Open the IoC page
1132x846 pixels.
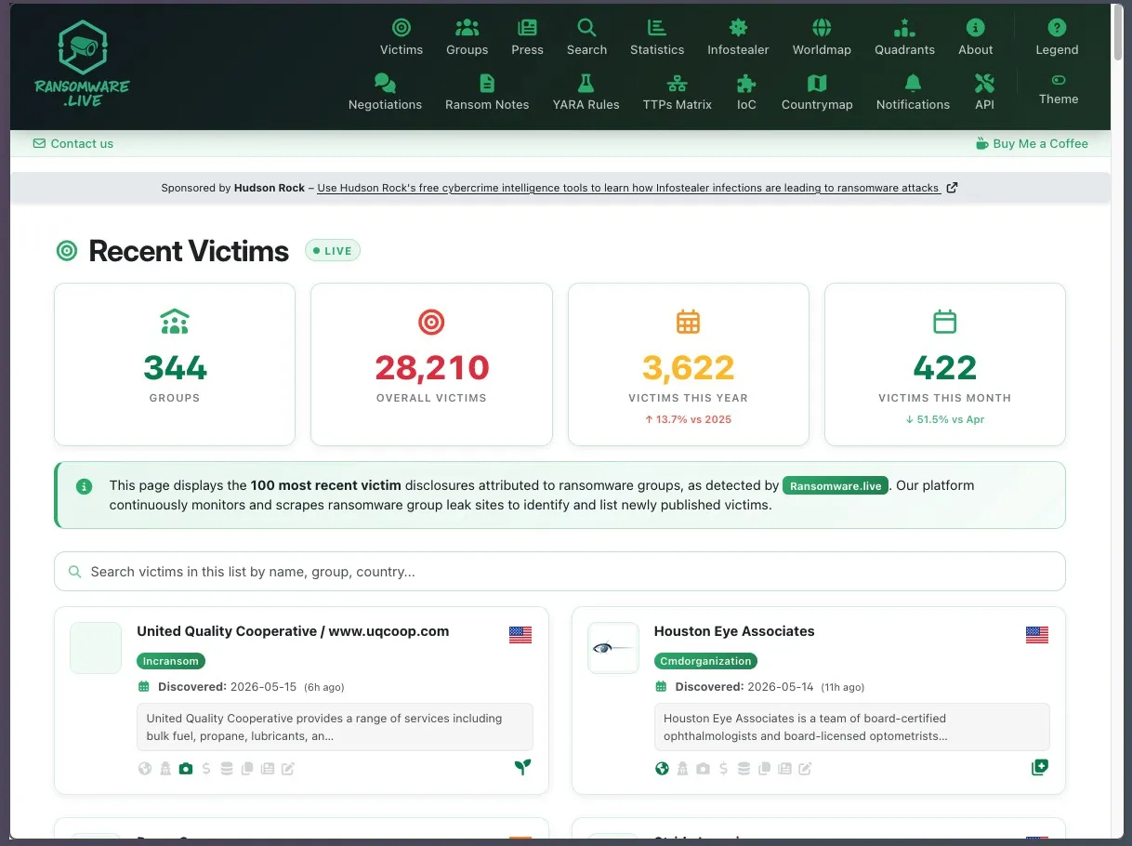pyautogui.click(x=746, y=93)
